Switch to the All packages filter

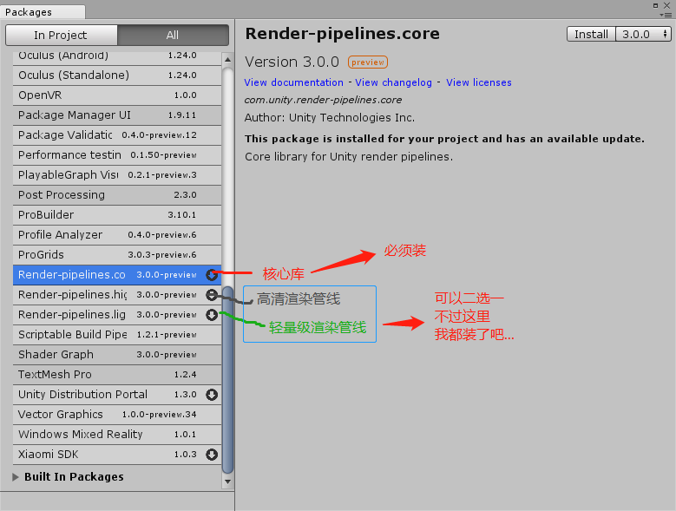pyautogui.click(x=173, y=35)
